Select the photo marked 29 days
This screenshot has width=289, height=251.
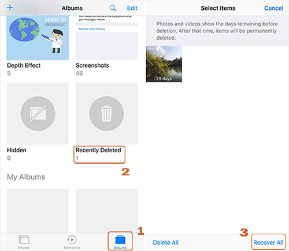tap(164, 64)
